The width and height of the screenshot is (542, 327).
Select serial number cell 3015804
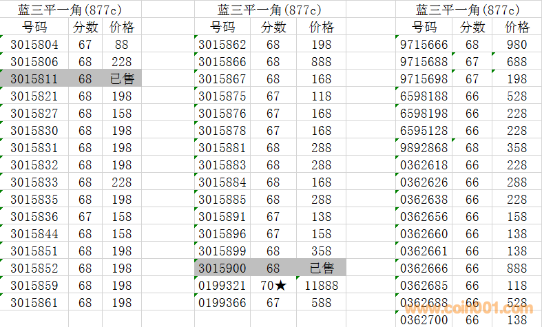pos(34,45)
